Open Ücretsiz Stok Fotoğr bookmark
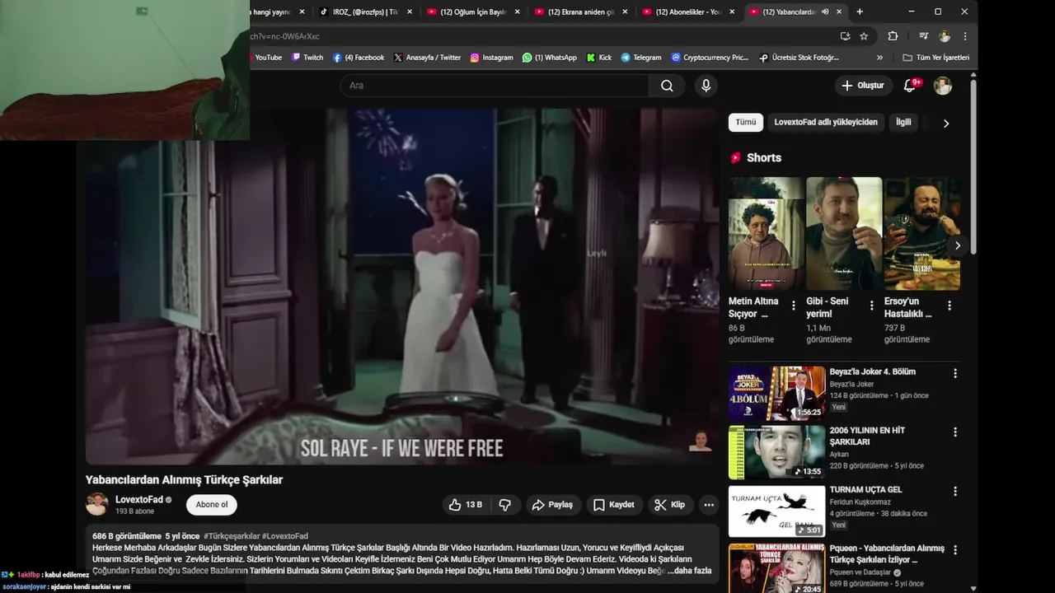Image resolution: width=1055 pixels, height=593 pixels. 799,58
